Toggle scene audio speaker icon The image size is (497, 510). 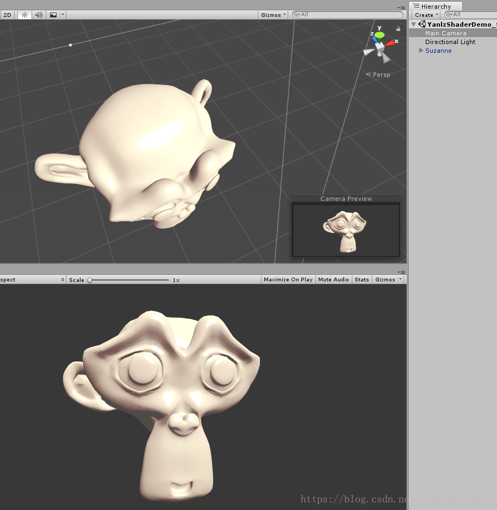39,15
